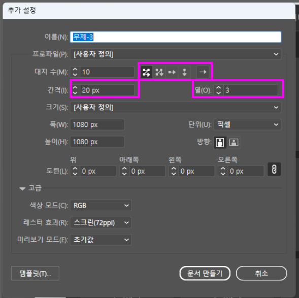Screen dimensions: 299x298
Task: Click the 위 top bleed value field
Action: pos(98,171)
